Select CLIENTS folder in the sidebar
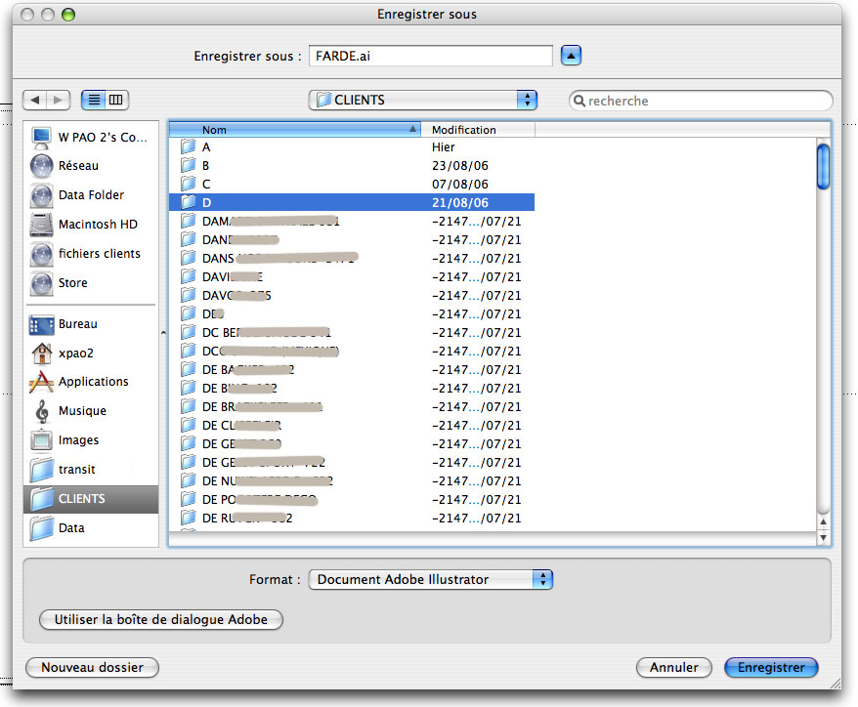The width and height of the screenshot is (858, 707). (91, 499)
